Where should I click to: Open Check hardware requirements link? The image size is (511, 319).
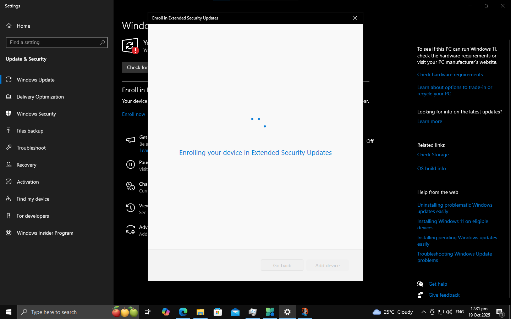pyautogui.click(x=450, y=74)
